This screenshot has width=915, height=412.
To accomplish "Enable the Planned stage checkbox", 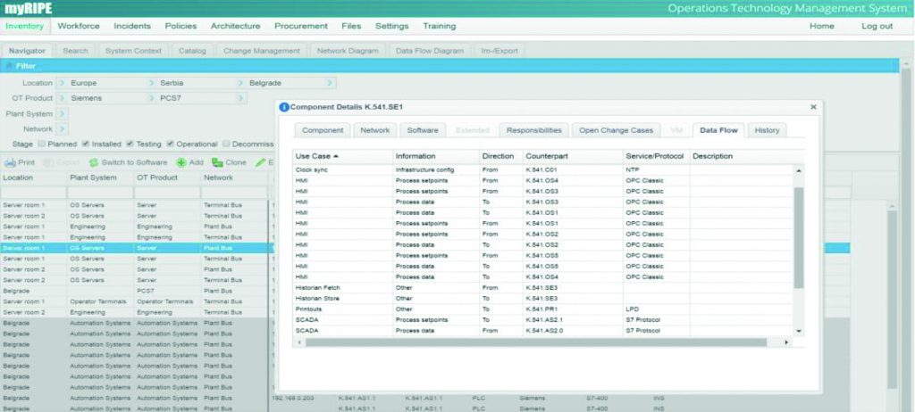I will (x=42, y=144).
